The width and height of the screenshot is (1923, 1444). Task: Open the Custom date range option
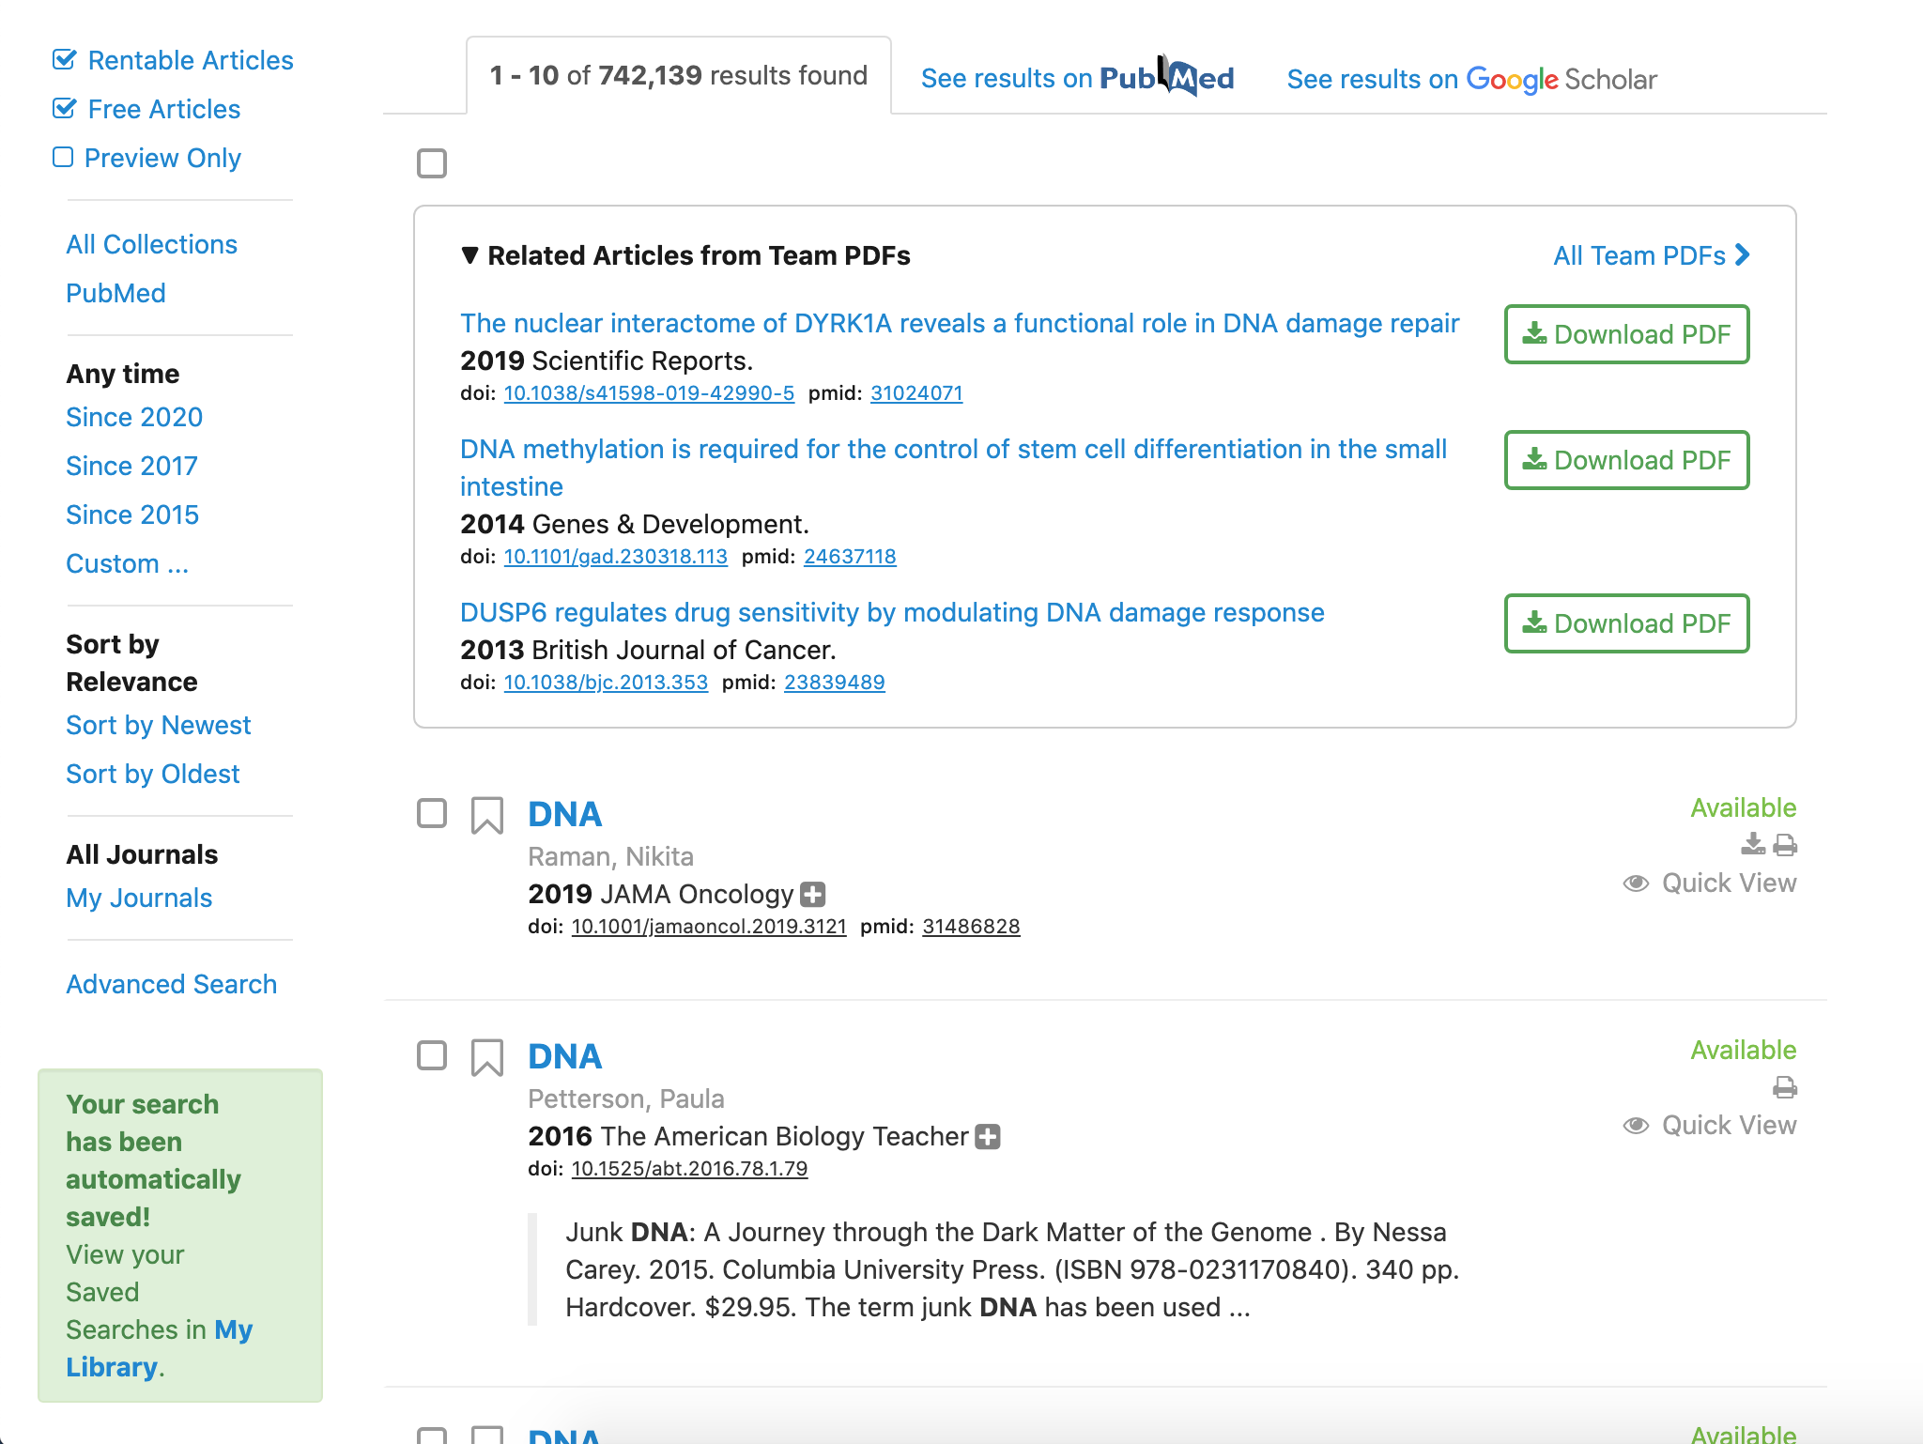tap(128, 563)
